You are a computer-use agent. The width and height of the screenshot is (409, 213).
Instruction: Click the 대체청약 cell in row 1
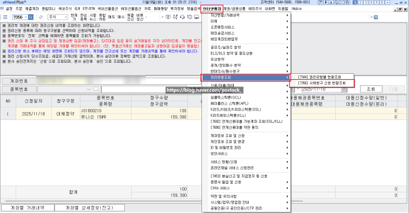tap(66, 114)
